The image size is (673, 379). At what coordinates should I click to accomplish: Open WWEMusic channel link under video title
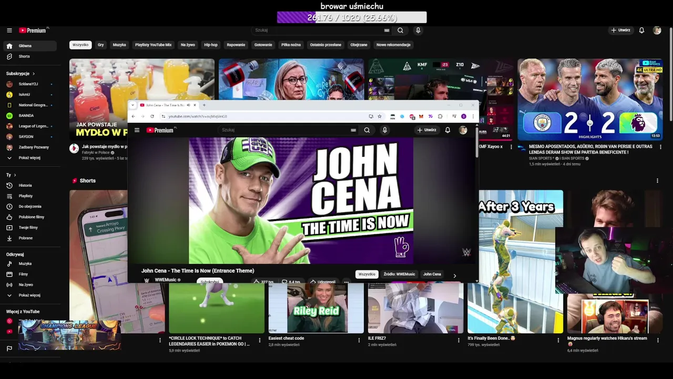click(x=166, y=280)
